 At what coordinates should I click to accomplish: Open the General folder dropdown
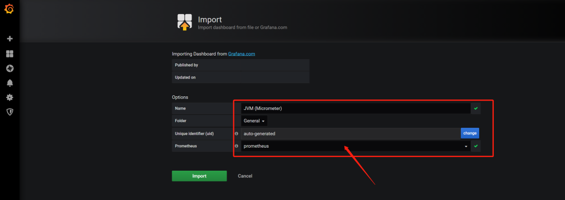pyautogui.click(x=254, y=121)
